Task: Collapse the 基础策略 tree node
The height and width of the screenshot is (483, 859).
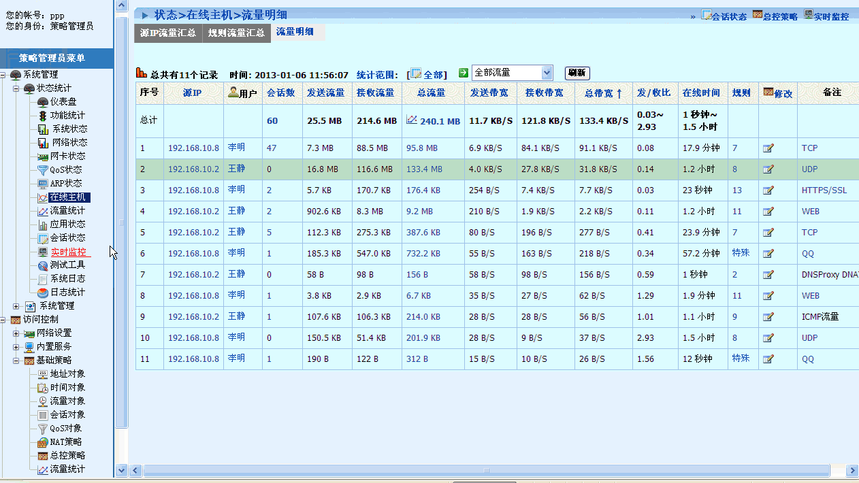Action: point(16,361)
